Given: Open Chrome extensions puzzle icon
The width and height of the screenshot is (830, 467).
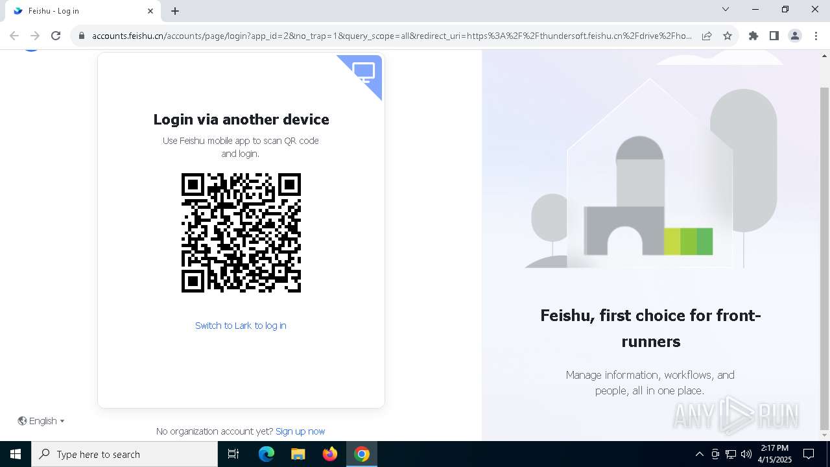Looking at the screenshot, I should tap(753, 36).
